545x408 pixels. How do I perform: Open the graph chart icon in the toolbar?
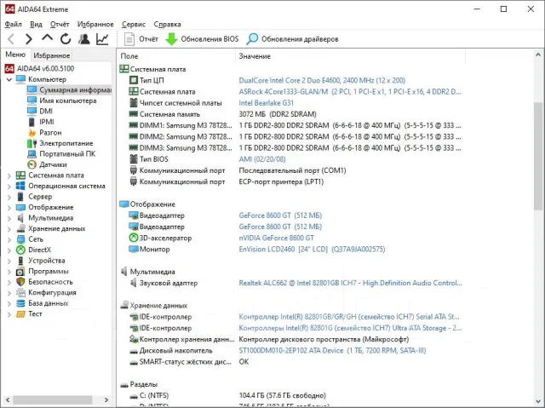[x=102, y=39]
